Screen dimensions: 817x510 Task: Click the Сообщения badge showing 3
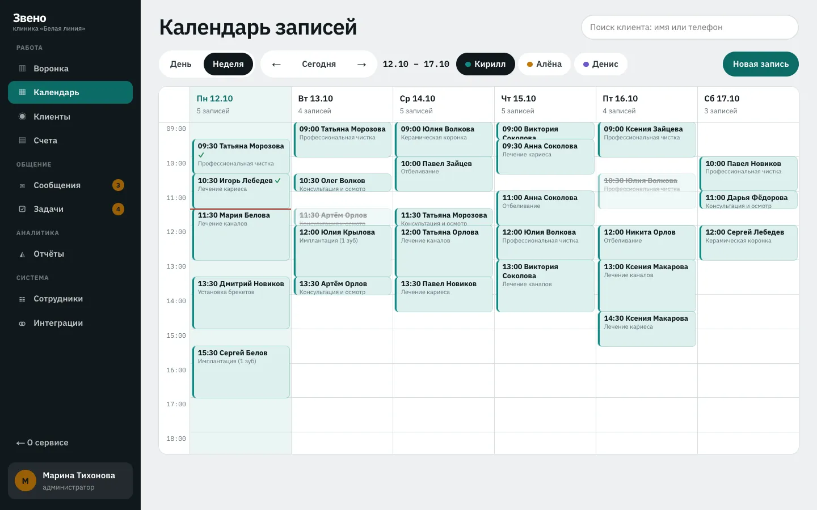pyautogui.click(x=118, y=185)
